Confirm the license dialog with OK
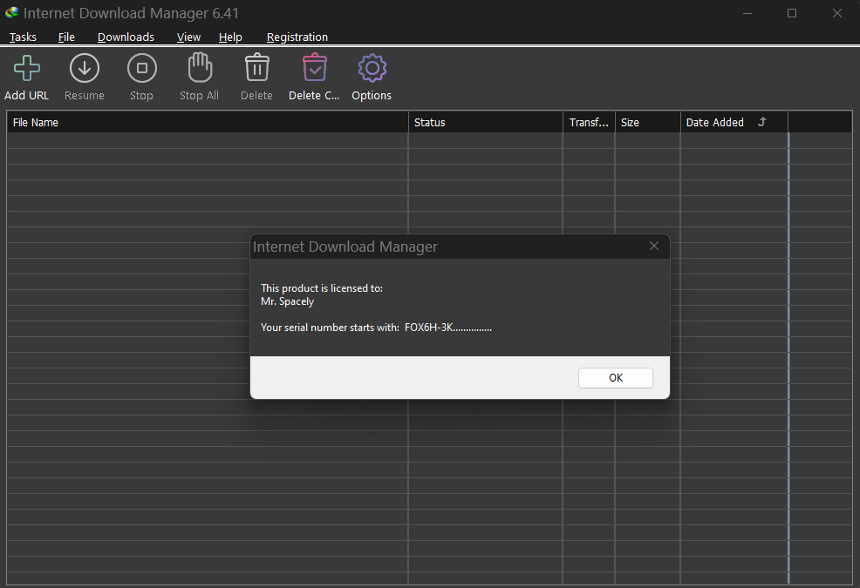860x588 pixels. tap(616, 377)
